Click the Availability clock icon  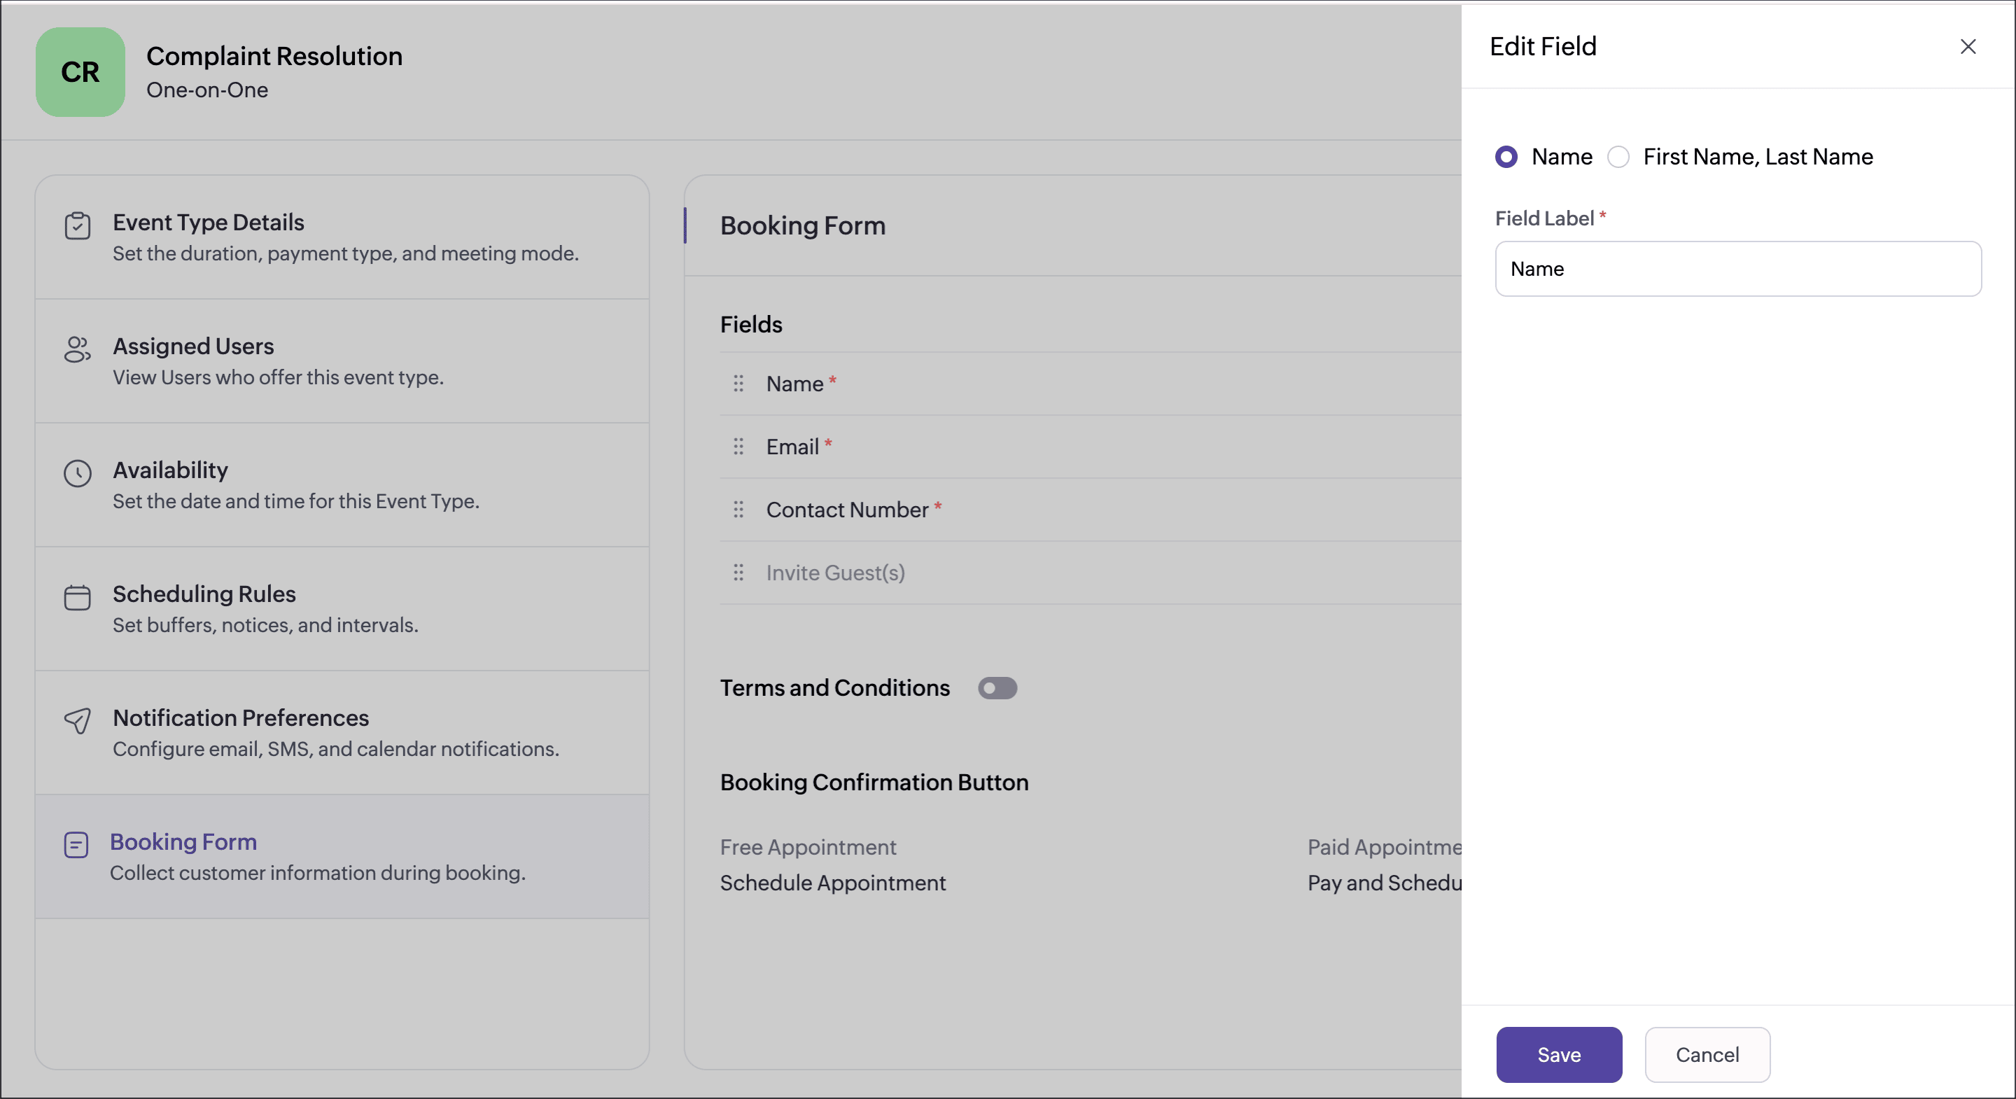click(x=77, y=472)
